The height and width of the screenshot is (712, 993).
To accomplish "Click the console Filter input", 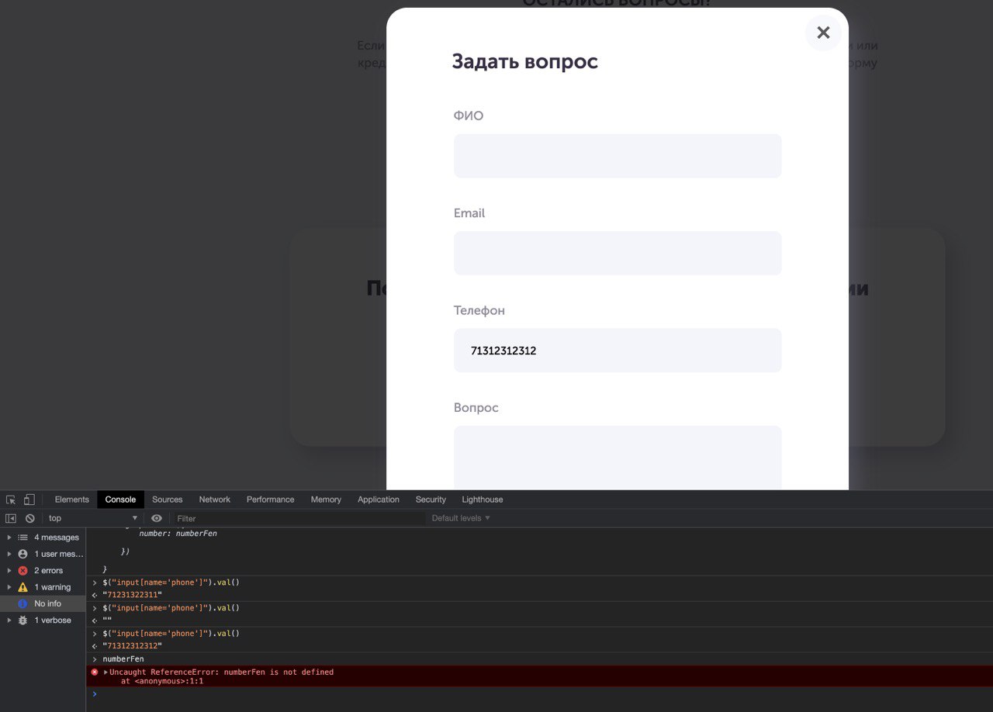I will coord(299,518).
